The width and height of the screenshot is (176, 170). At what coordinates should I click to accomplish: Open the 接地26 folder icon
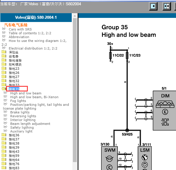tap(4, 73)
